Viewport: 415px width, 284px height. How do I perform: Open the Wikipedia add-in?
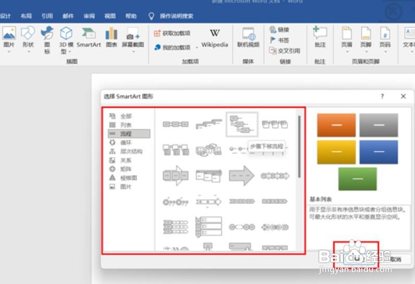(x=215, y=38)
